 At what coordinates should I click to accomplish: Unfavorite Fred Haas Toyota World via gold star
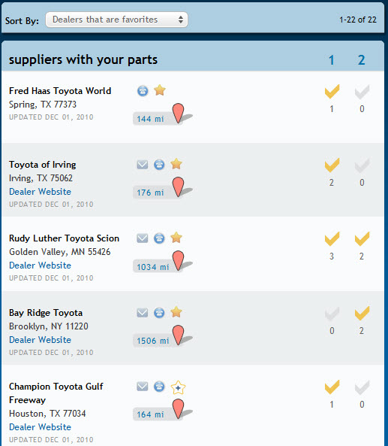coord(160,90)
